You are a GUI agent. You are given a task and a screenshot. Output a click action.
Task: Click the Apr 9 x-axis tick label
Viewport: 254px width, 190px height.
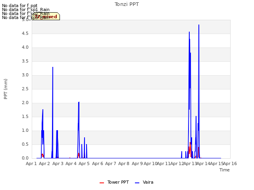[x=137, y=163]
